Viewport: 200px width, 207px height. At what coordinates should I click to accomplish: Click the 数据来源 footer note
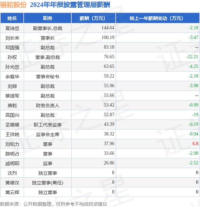coord(54,204)
